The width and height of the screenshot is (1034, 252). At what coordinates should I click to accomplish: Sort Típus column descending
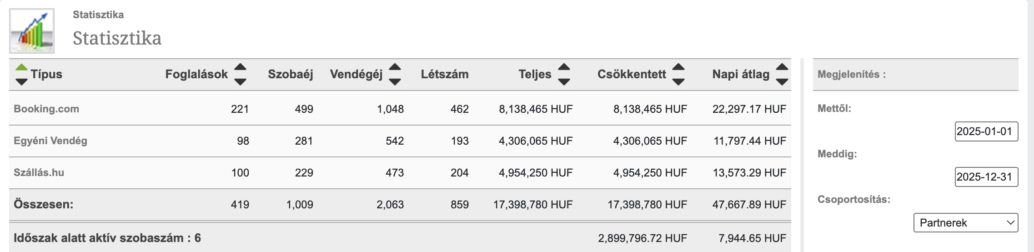(21, 82)
